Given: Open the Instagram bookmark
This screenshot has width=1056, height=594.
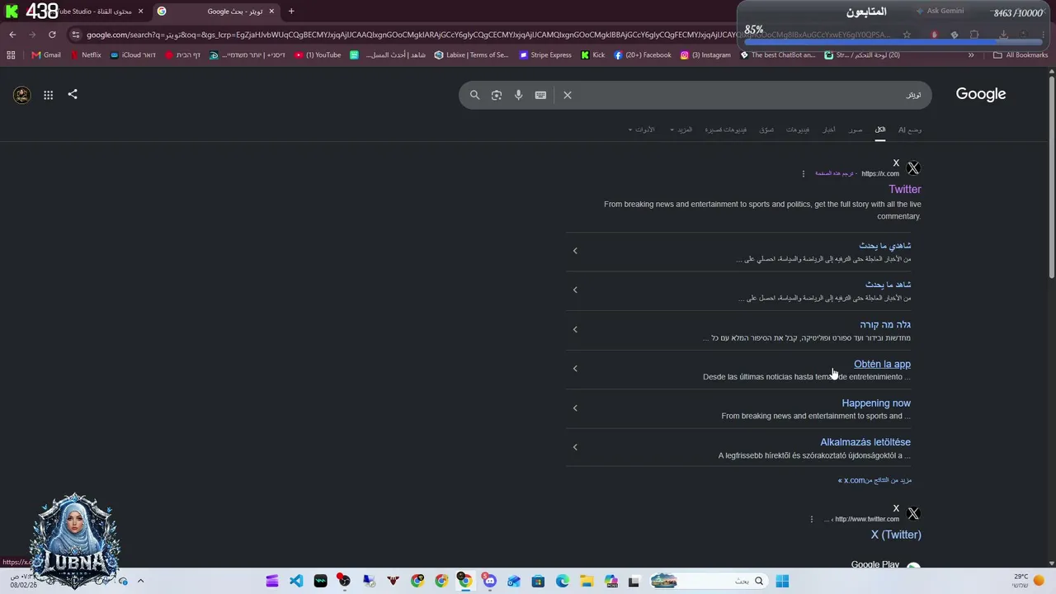Looking at the screenshot, I should coord(705,55).
